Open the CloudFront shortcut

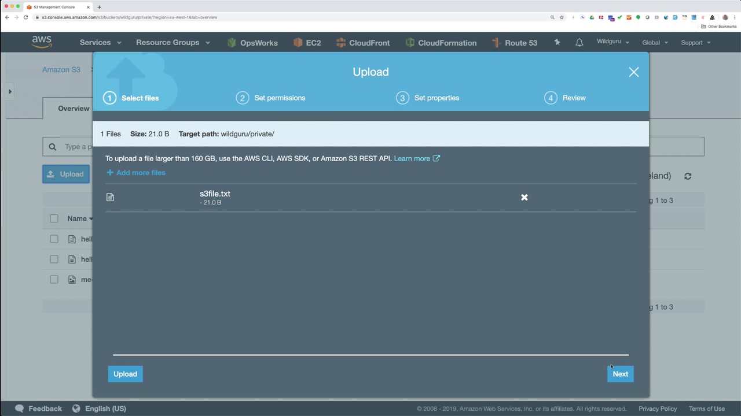coord(363,43)
